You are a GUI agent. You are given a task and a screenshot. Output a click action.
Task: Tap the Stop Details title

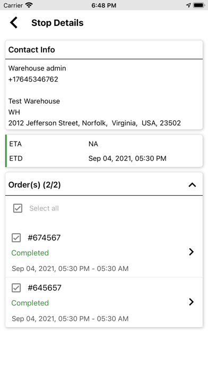pyautogui.click(x=57, y=23)
